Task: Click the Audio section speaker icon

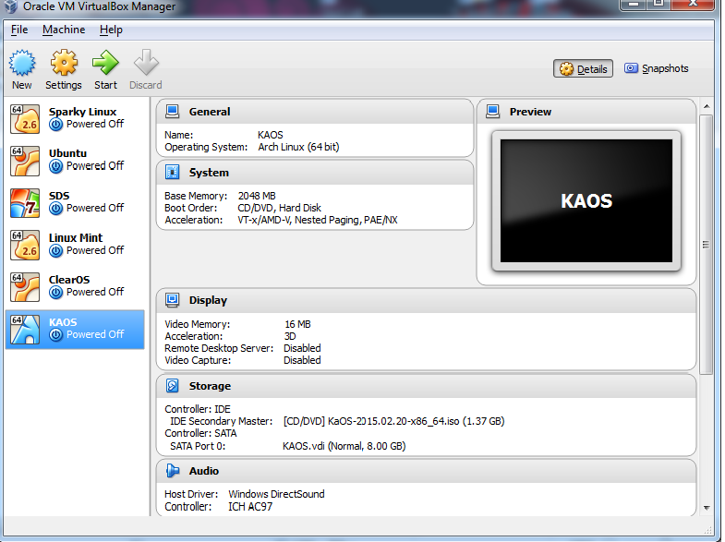Action: (x=172, y=470)
